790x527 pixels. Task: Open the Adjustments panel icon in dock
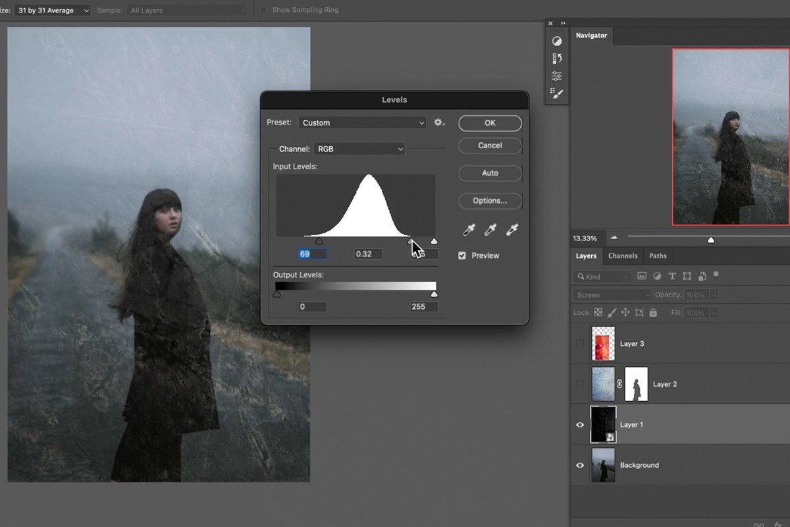[558, 41]
